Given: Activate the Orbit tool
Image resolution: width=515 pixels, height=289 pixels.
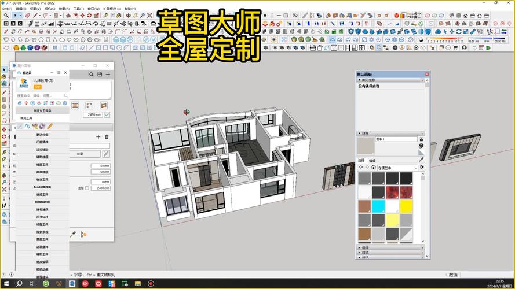Looking at the screenshot, I should click(129, 16).
